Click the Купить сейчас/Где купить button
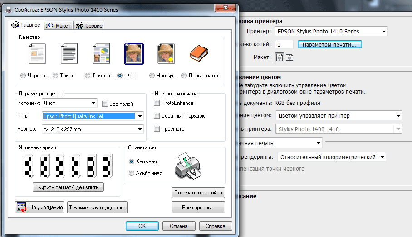The width and height of the screenshot is (412, 237). tap(69, 187)
